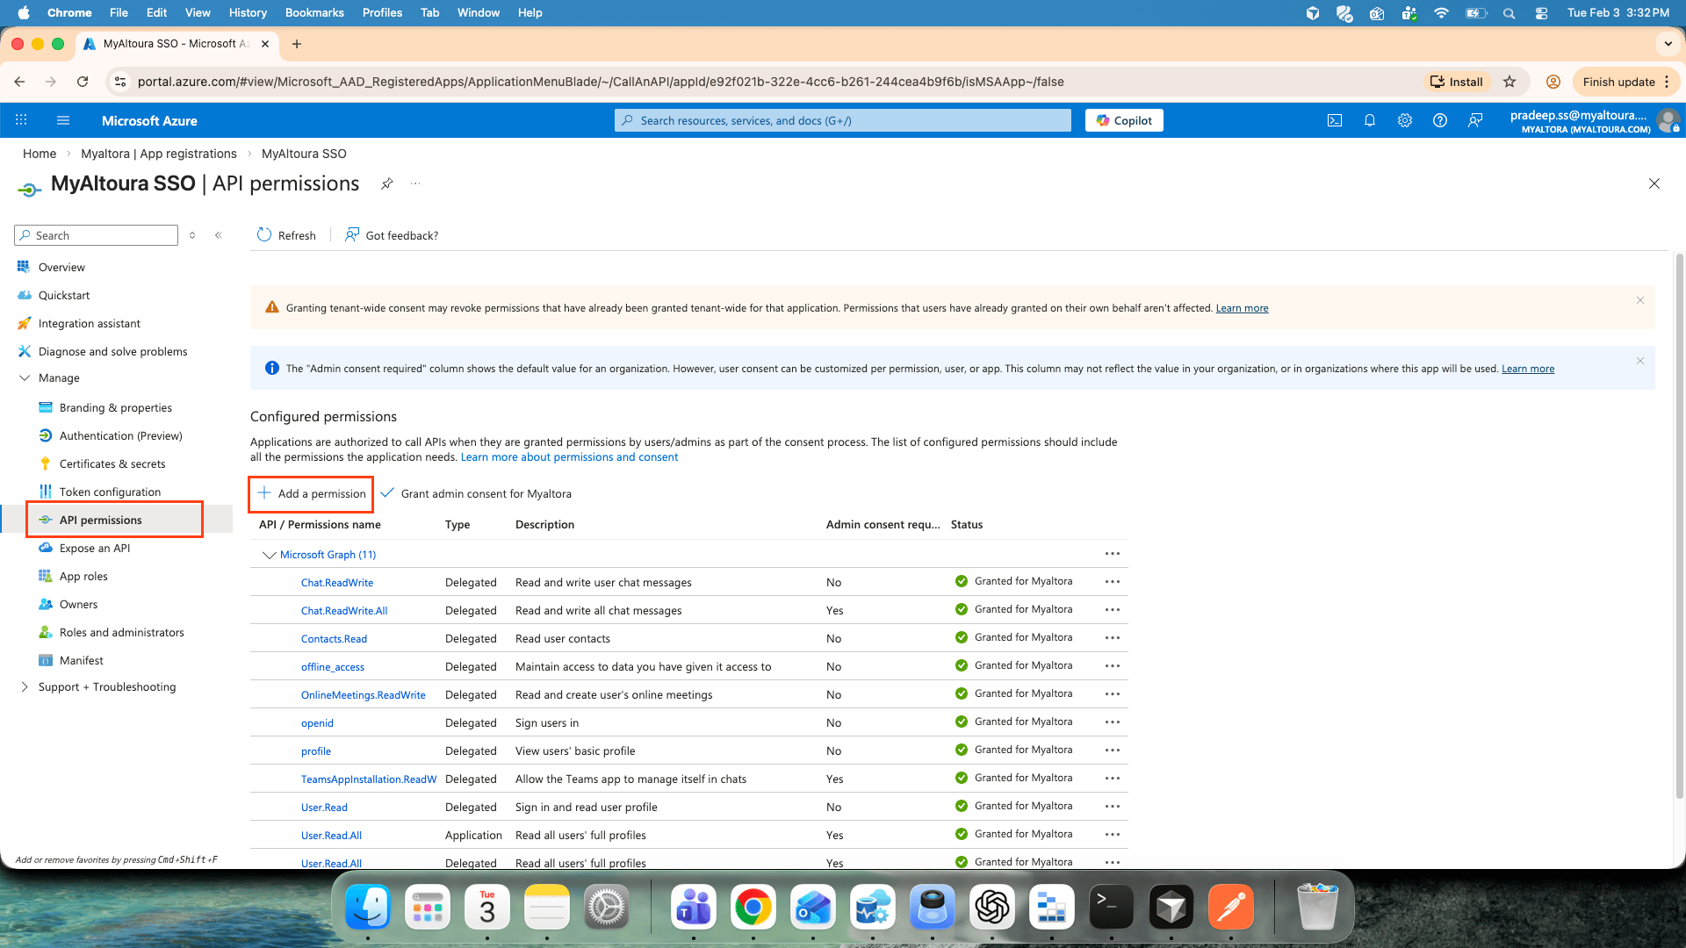The width and height of the screenshot is (1686, 948).
Task: Open Branding & properties
Action: 115,407
